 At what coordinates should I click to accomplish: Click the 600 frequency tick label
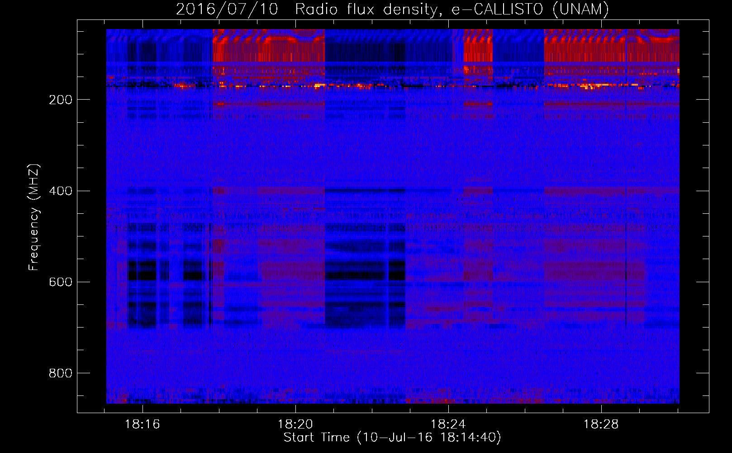click(x=61, y=282)
